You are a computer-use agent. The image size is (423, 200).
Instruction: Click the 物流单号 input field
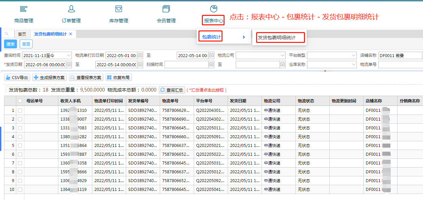coord(400,65)
